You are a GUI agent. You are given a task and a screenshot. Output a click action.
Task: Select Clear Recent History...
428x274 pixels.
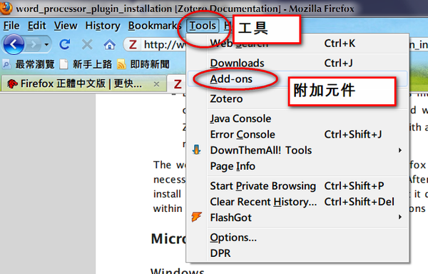297,202
